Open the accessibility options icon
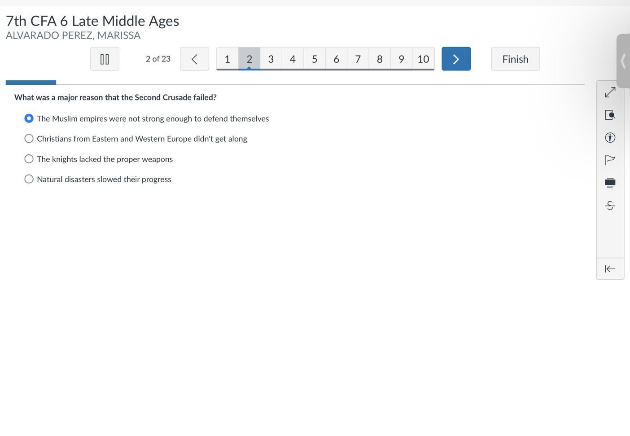Viewport: 630px width, 436px height. tap(610, 138)
